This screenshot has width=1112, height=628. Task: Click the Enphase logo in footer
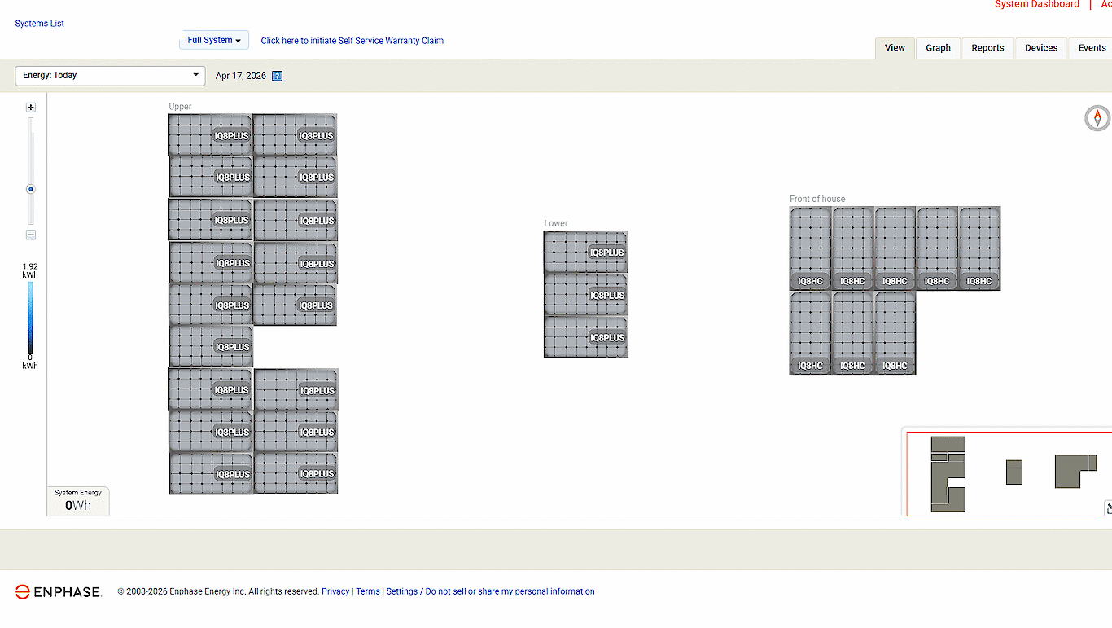[x=58, y=592]
